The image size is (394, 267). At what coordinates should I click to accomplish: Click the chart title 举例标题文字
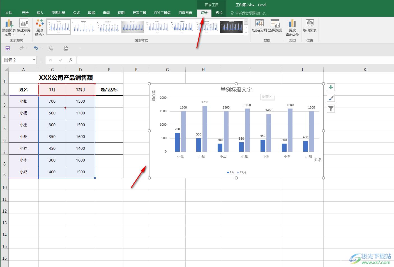click(x=236, y=89)
